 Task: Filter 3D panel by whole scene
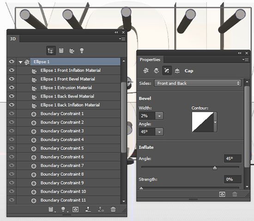pos(51,51)
